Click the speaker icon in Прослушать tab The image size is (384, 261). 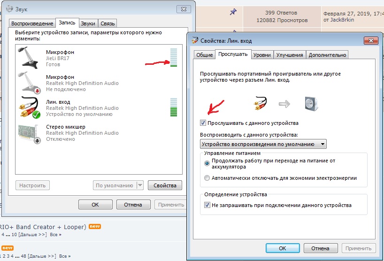point(312,104)
